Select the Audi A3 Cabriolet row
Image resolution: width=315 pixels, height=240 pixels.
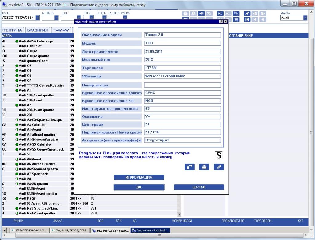point(38,125)
